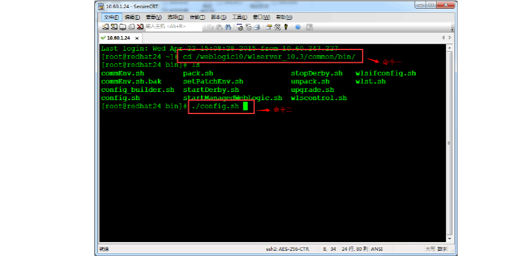
Task: Click the Public Key Assistant key icon
Action: pos(286,27)
